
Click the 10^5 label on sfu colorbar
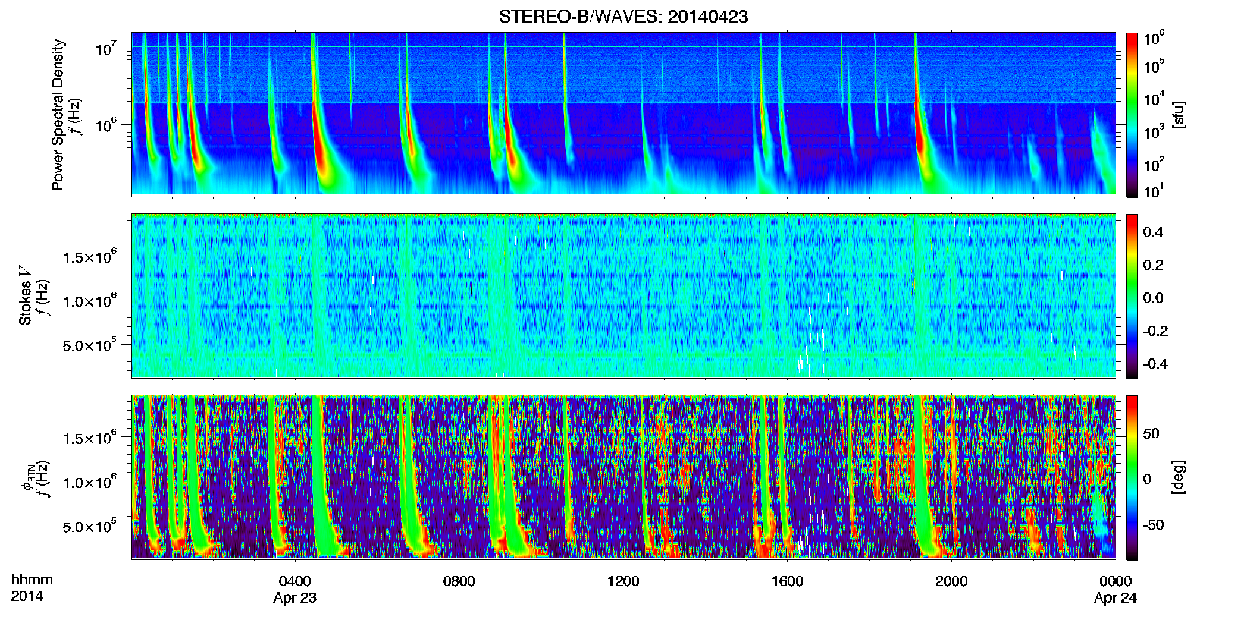[1154, 65]
